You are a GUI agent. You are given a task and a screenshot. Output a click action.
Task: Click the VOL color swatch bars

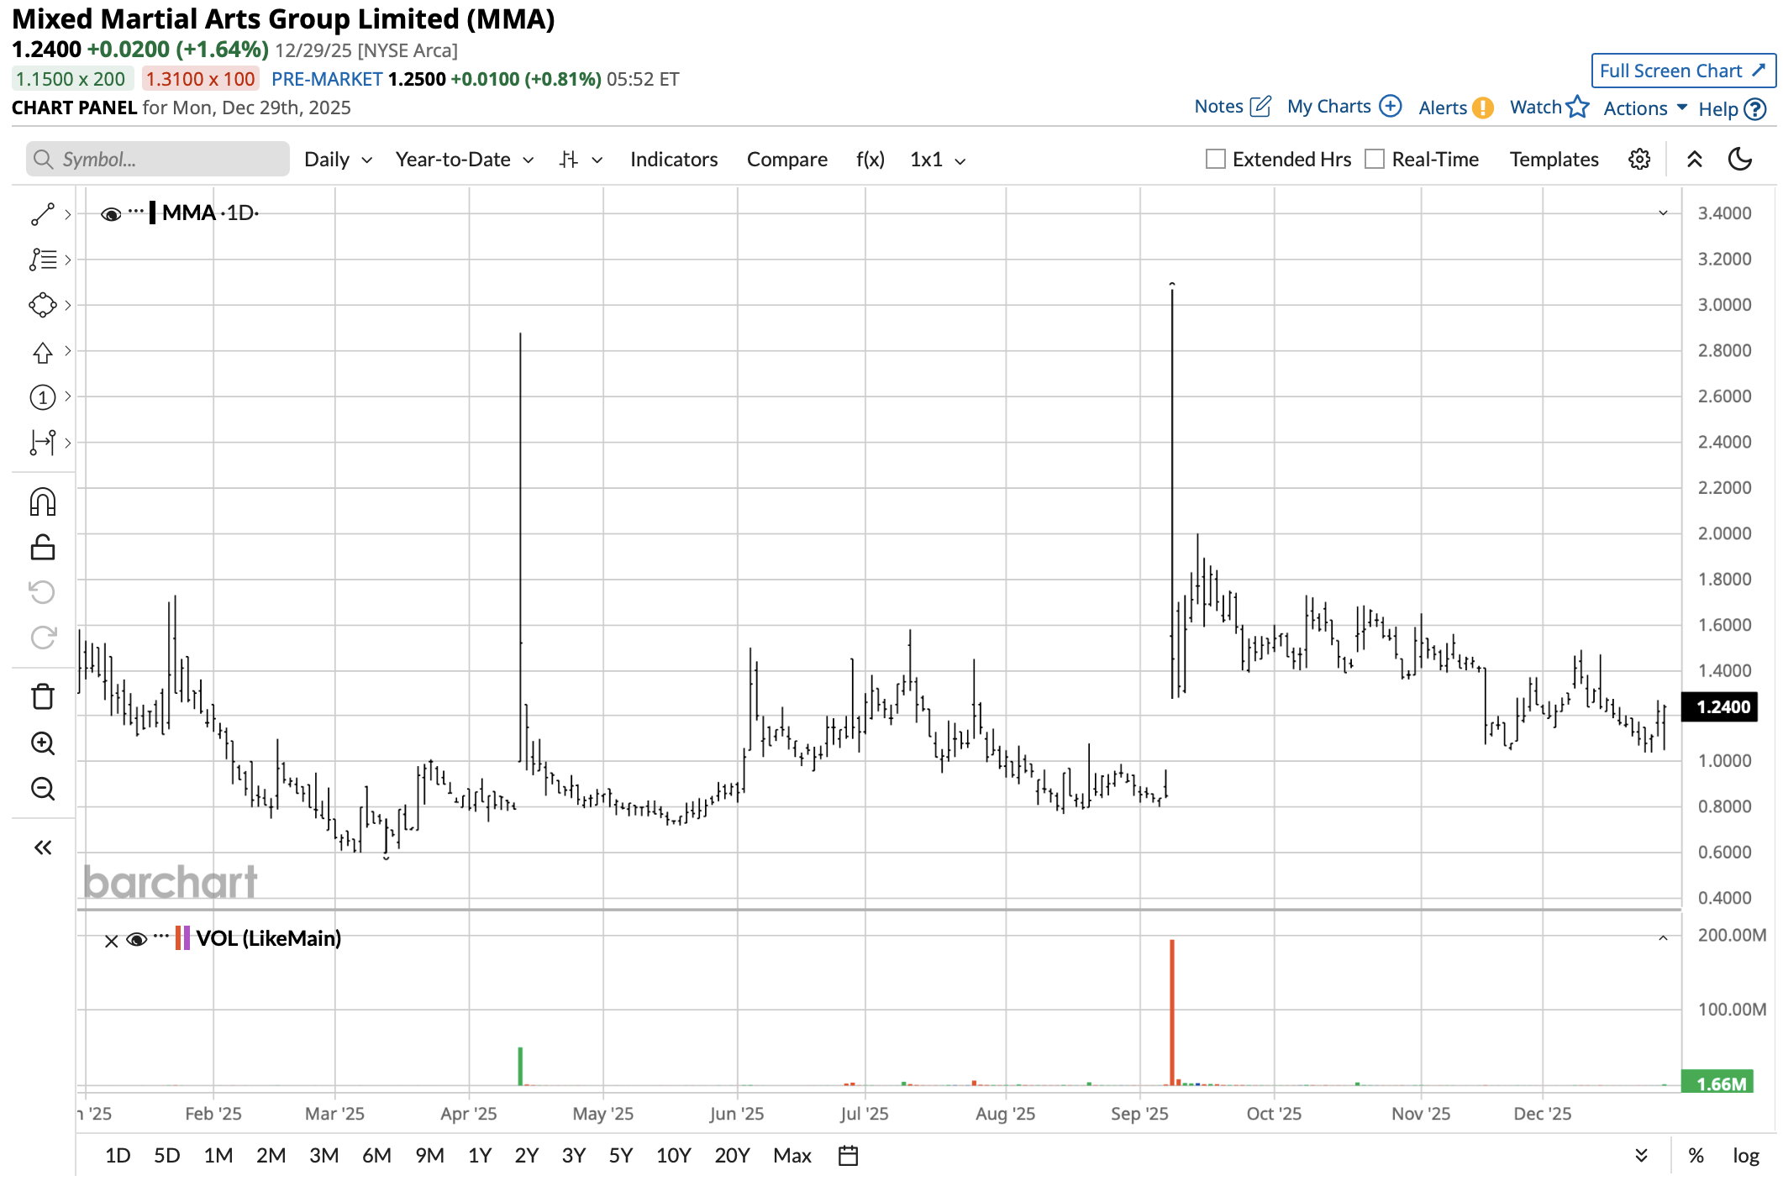[x=182, y=938]
